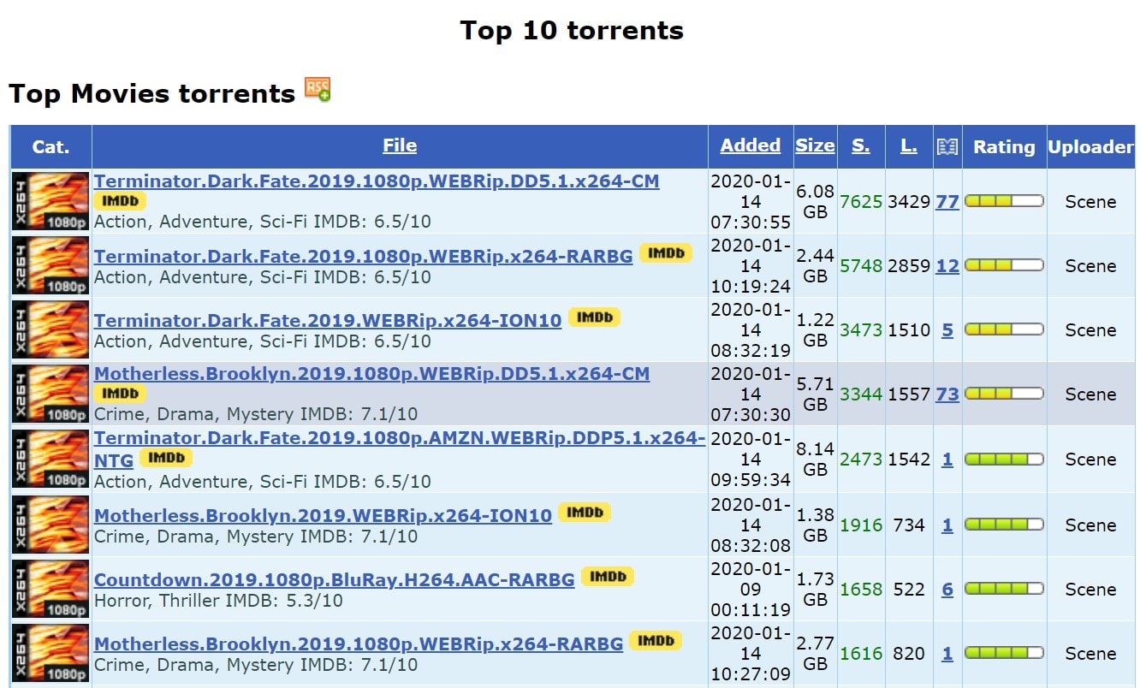This screenshot has height=688, width=1146.
Task: Click leechers value 3429
Action: tap(909, 202)
